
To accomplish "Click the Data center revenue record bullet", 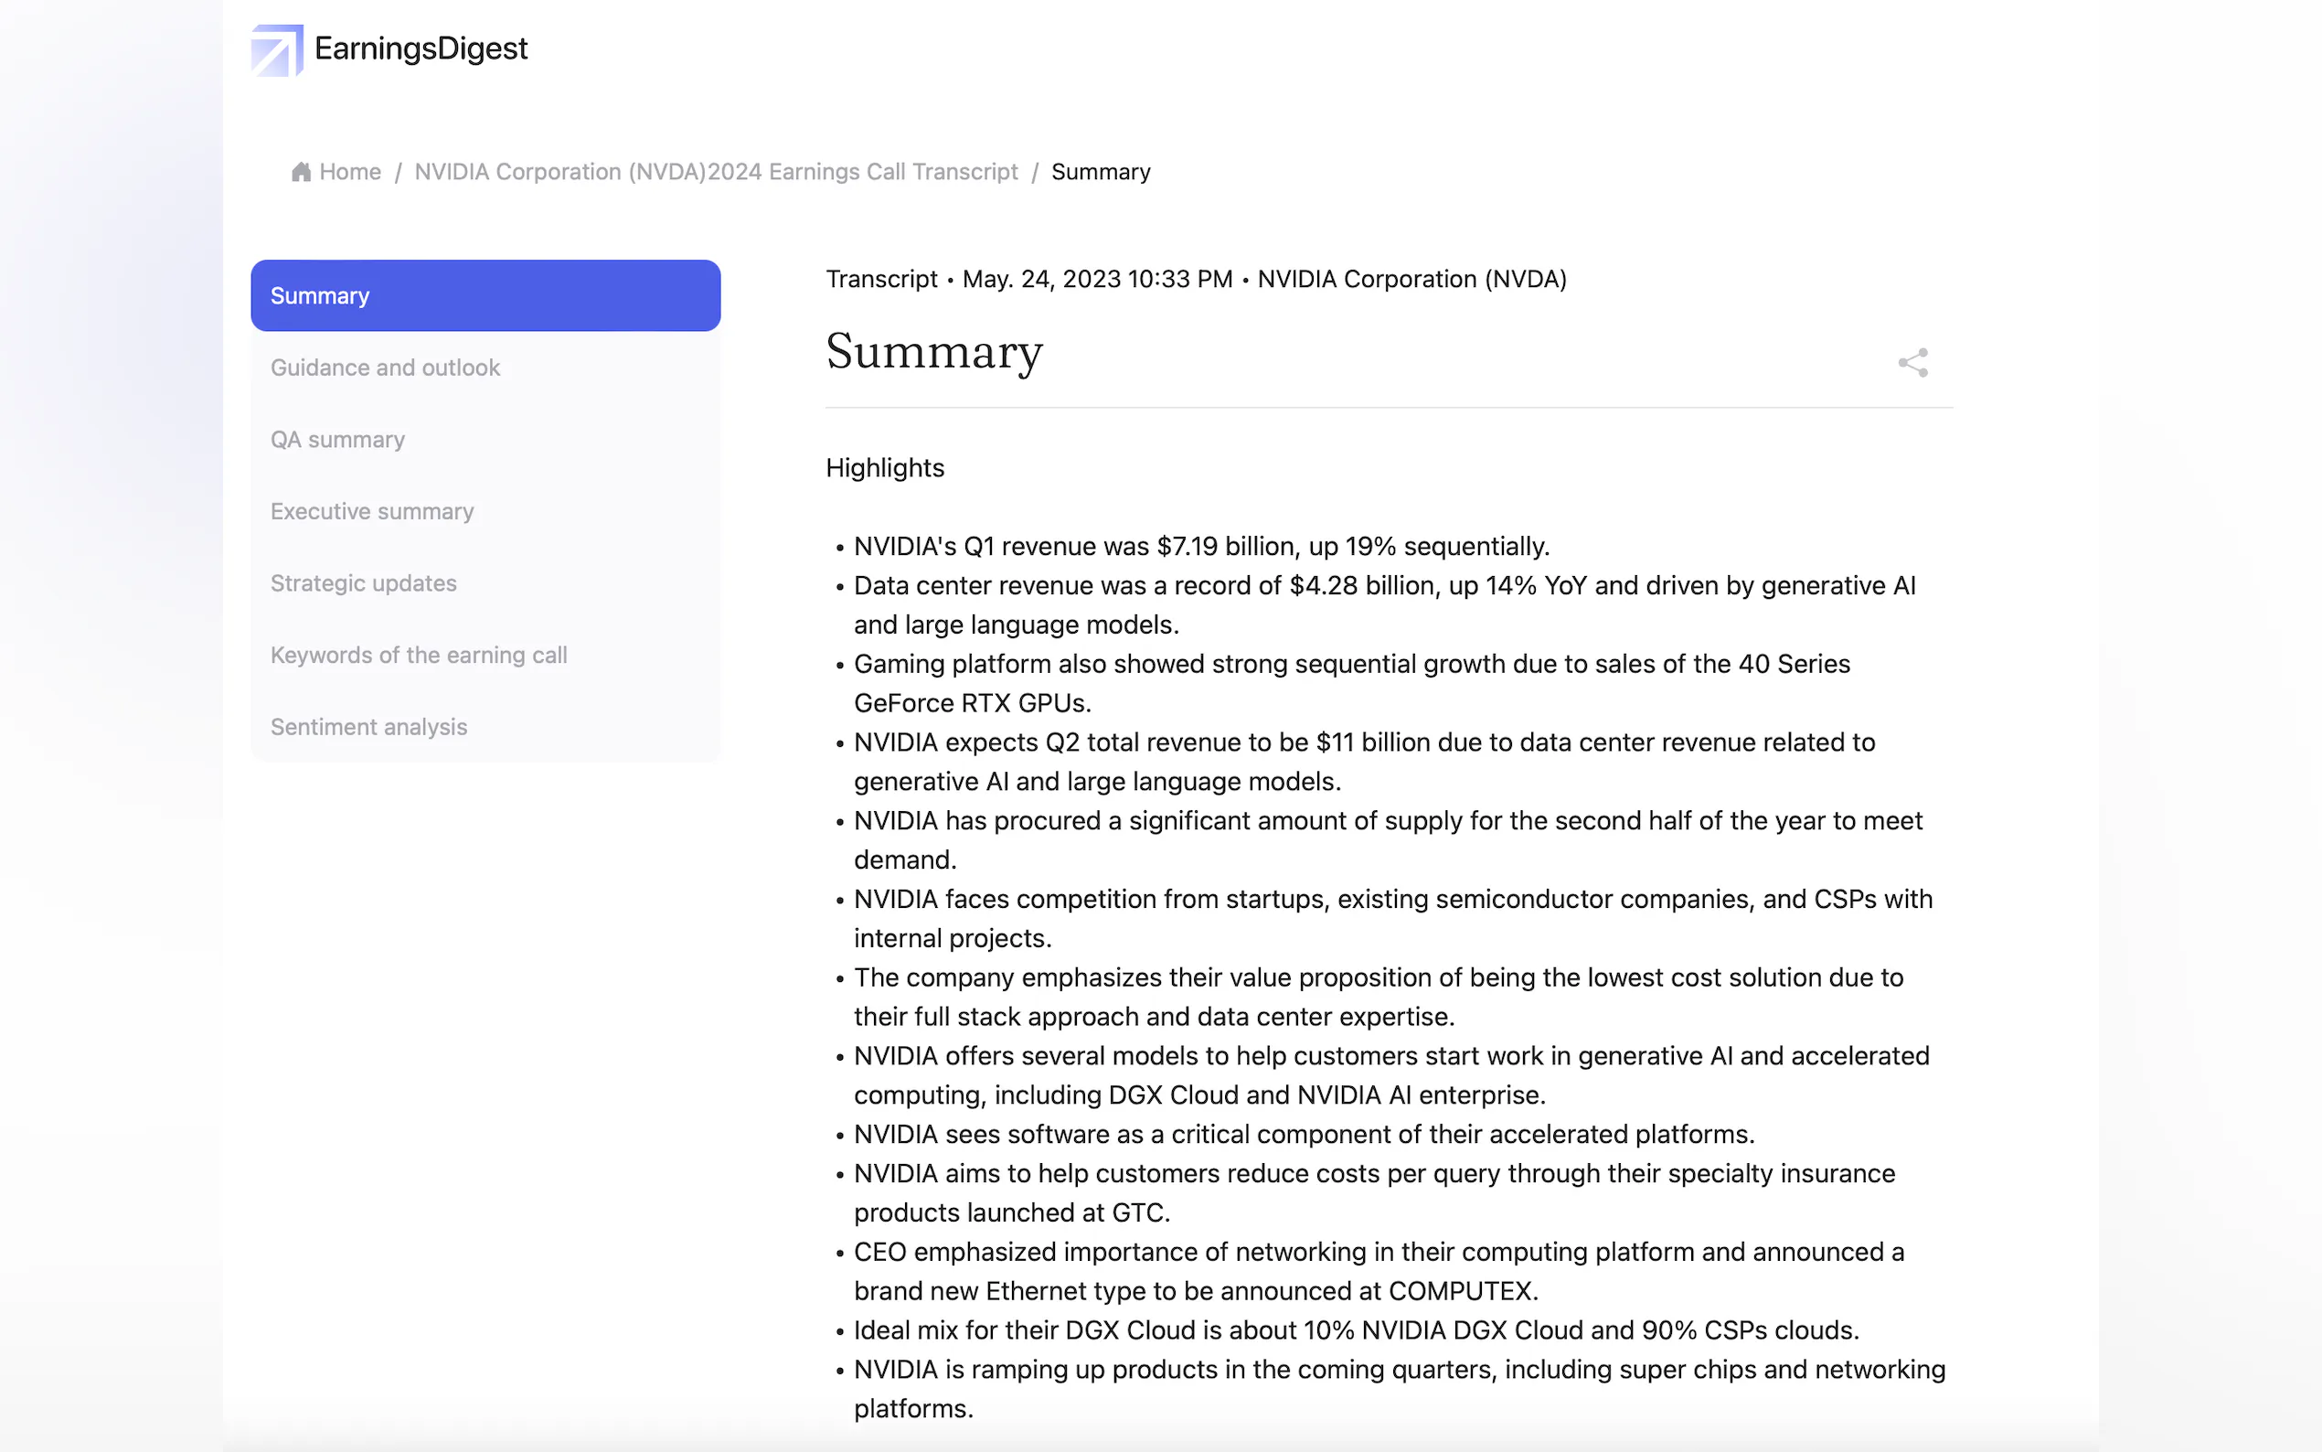I will (x=1383, y=586).
